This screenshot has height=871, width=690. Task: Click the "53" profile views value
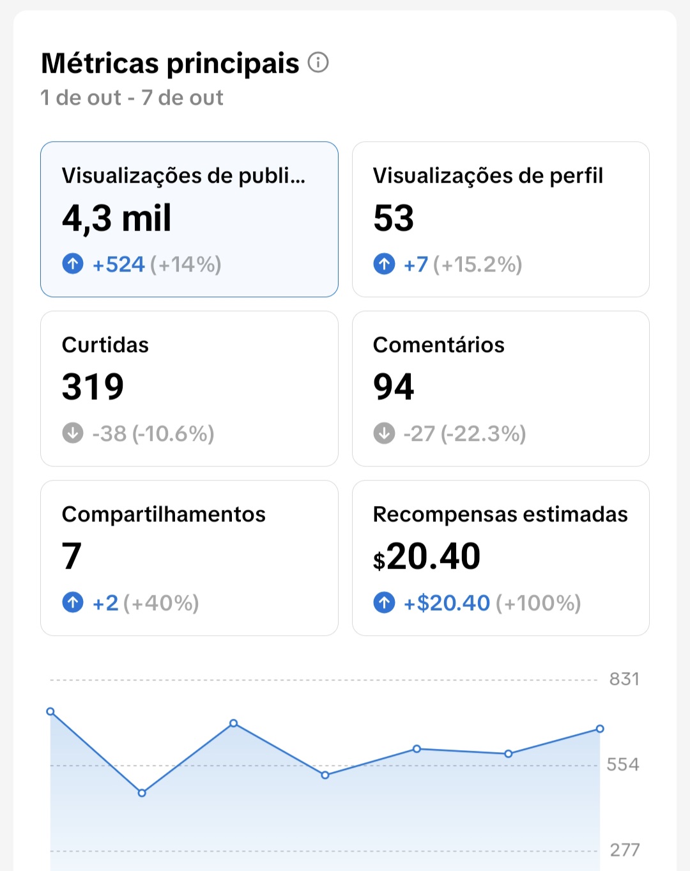point(394,218)
